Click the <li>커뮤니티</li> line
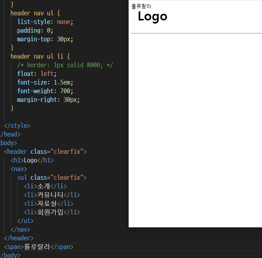The height and width of the screenshot is (258, 262). pyautogui.click(x=52, y=195)
